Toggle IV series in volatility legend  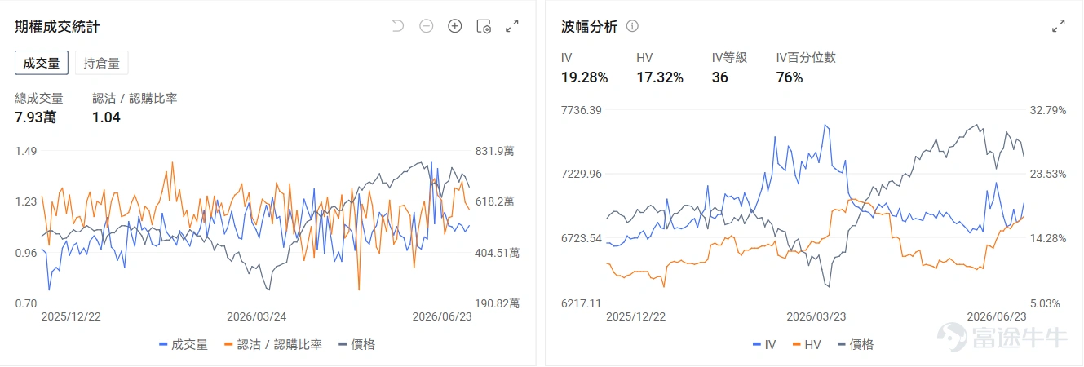pos(763,344)
